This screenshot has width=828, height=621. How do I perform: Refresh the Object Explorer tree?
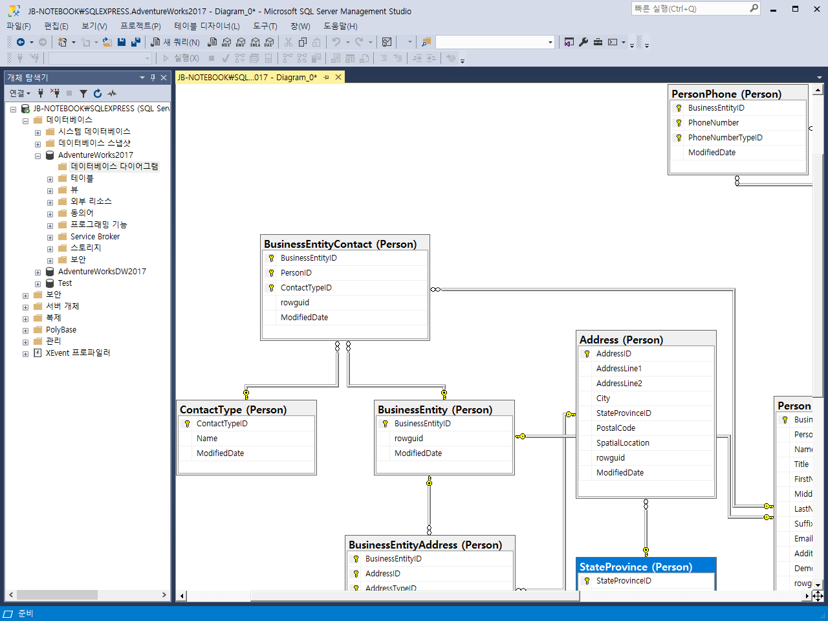point(98,93)
